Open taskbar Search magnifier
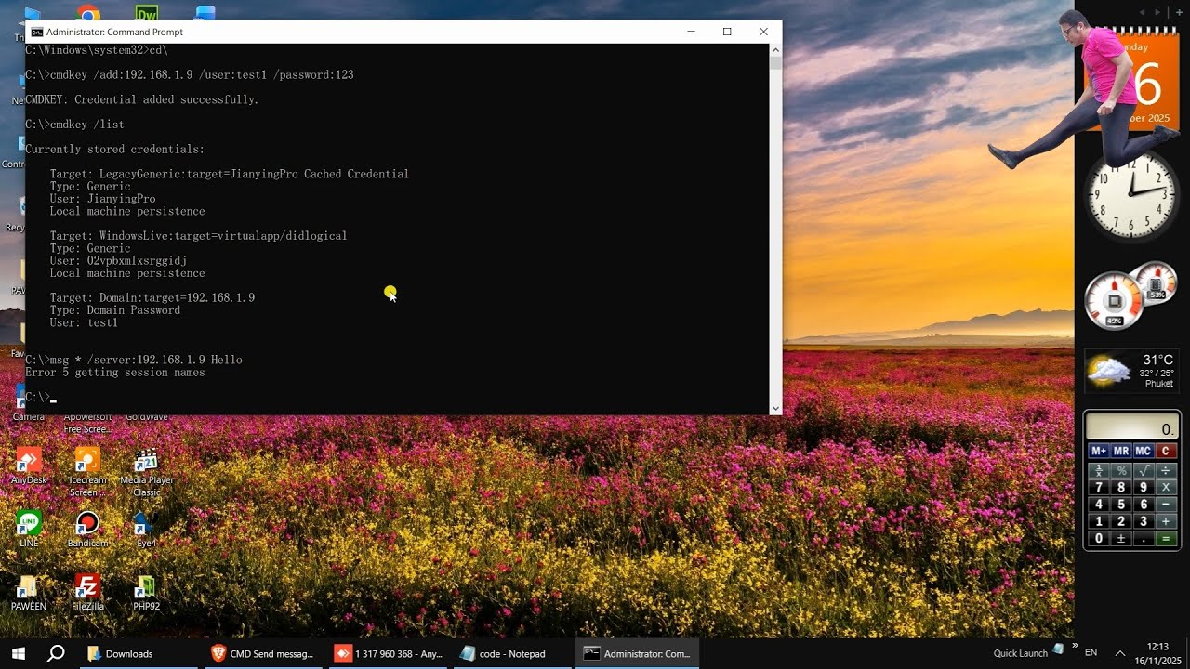 [x=56, y=653]
